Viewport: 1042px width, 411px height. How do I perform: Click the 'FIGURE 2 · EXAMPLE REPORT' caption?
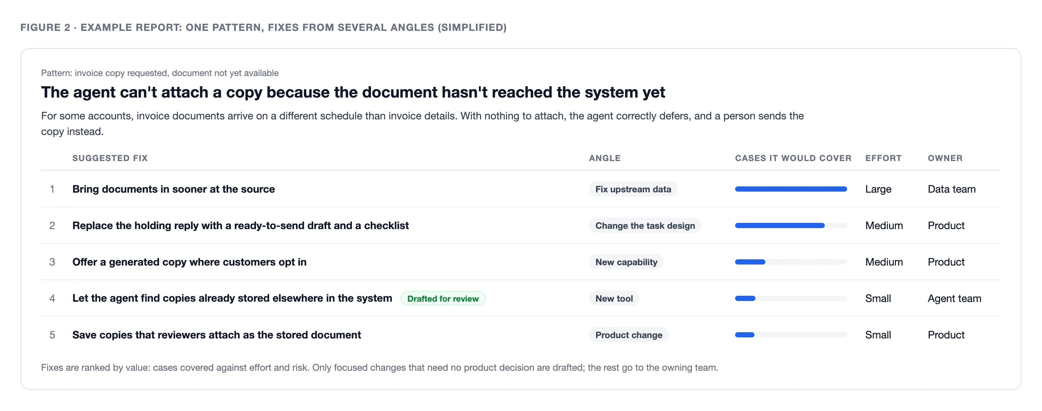tap(263, 27)
